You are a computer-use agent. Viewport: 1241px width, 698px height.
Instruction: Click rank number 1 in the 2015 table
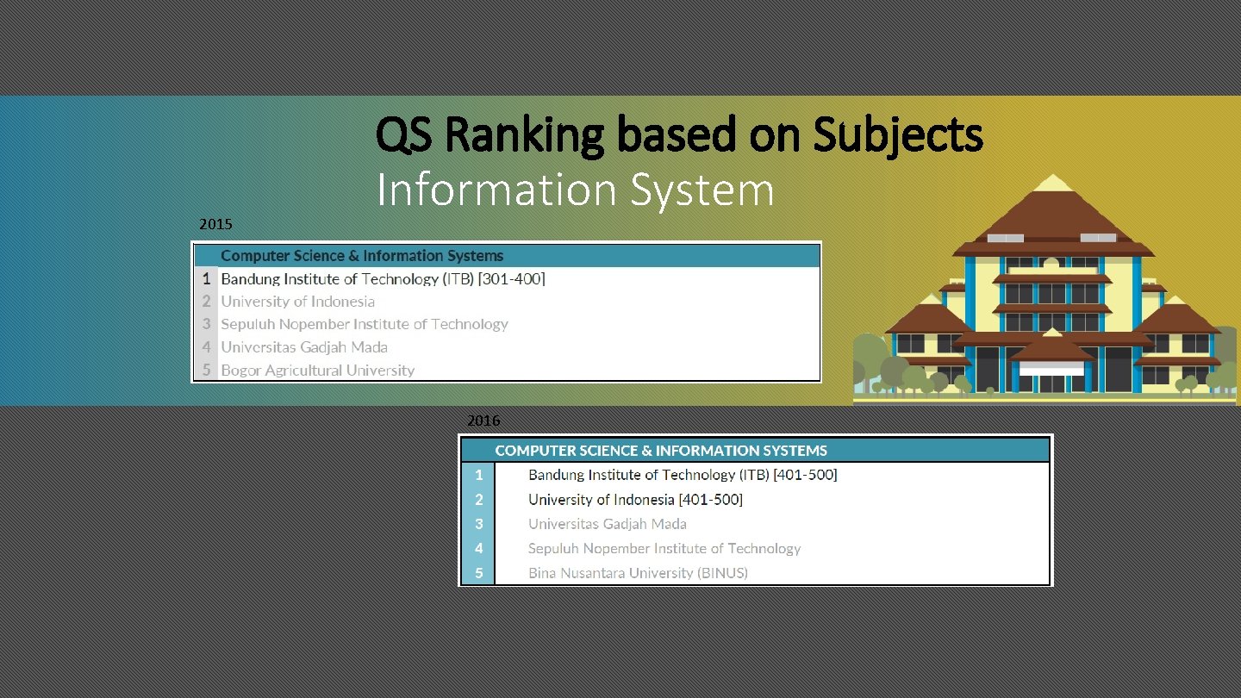206,279
